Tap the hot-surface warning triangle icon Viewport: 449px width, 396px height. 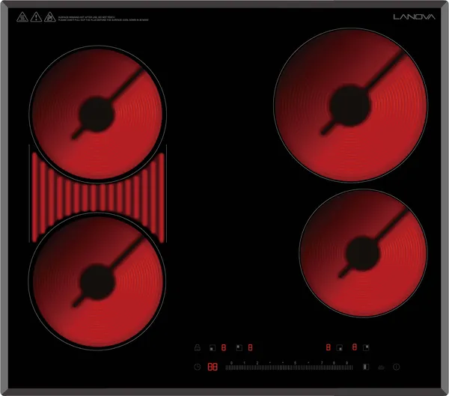click(x=22, y=17)
